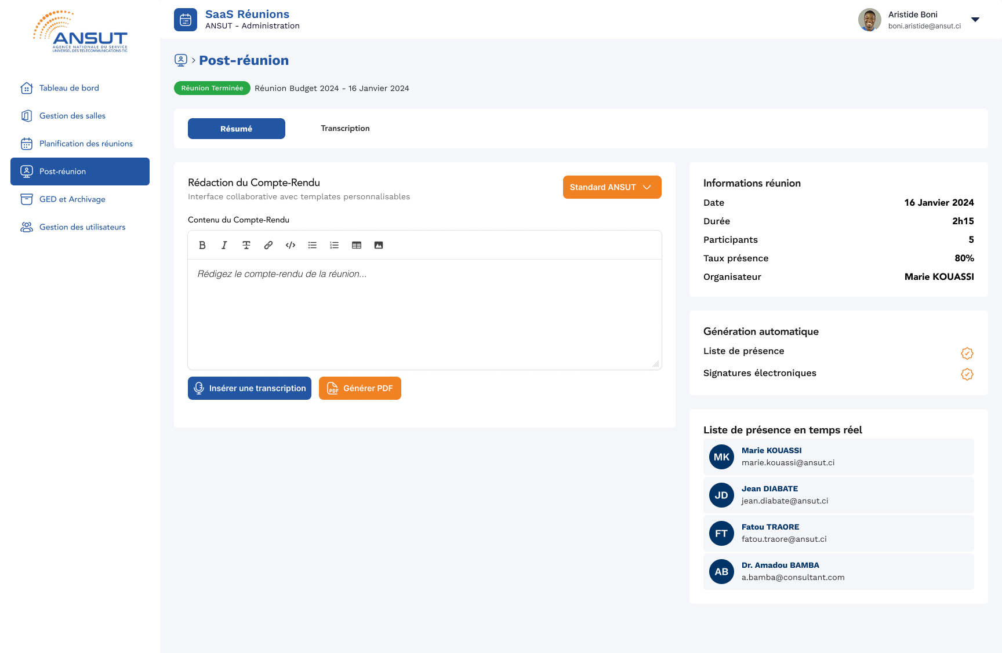Image resolution: width=1002 pixels, height=653 pixels.
Task: Open Tableau de bord from sidebar
Action: click(80, 88)
